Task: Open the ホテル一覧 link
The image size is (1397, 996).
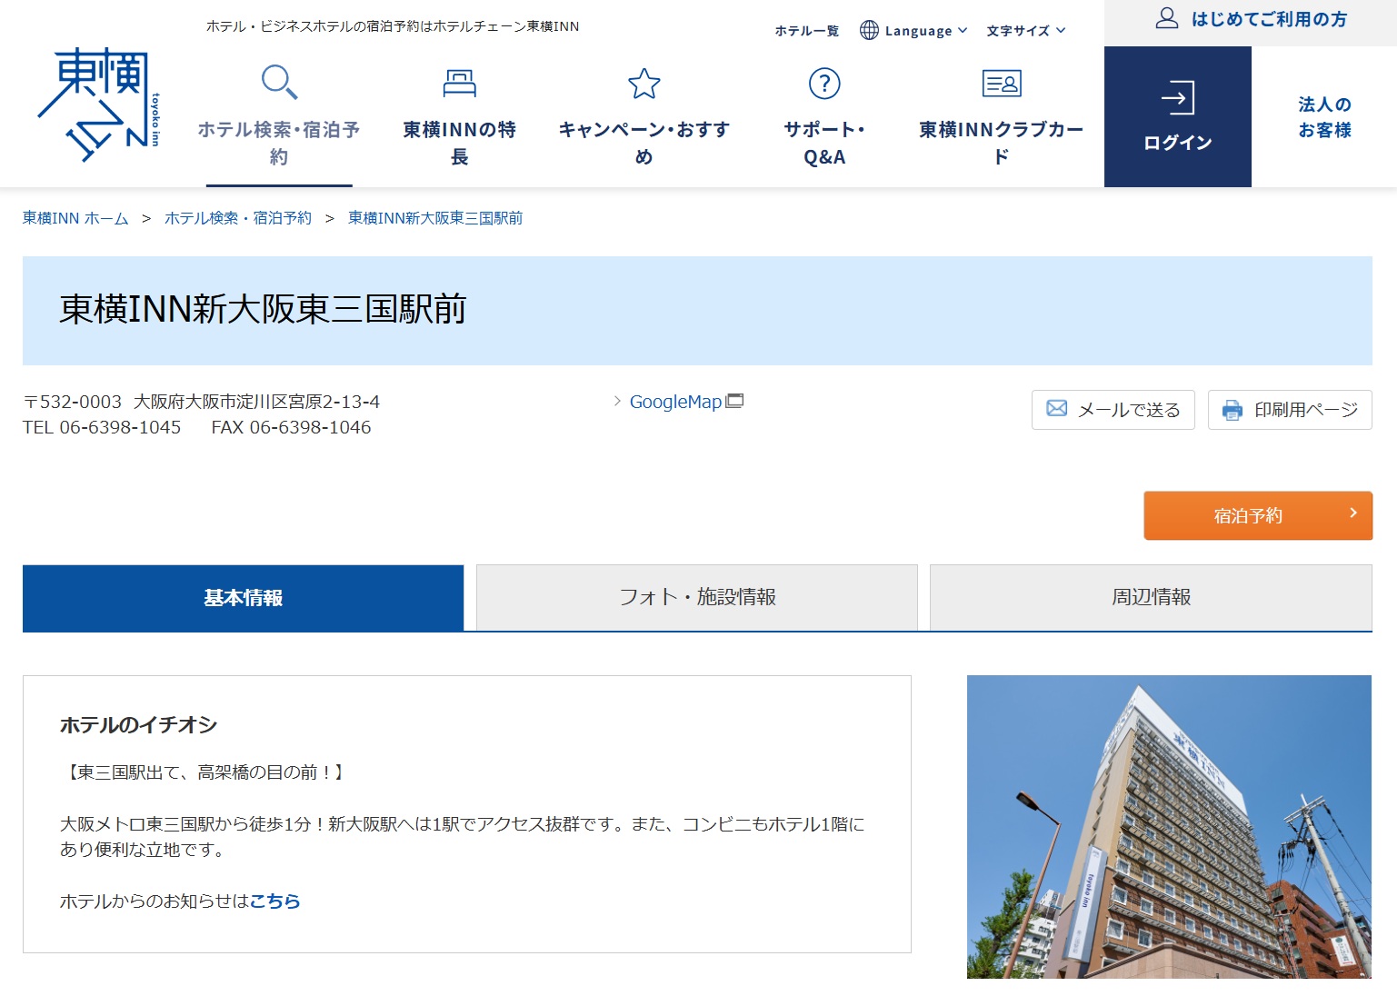Action: [807, 31]
